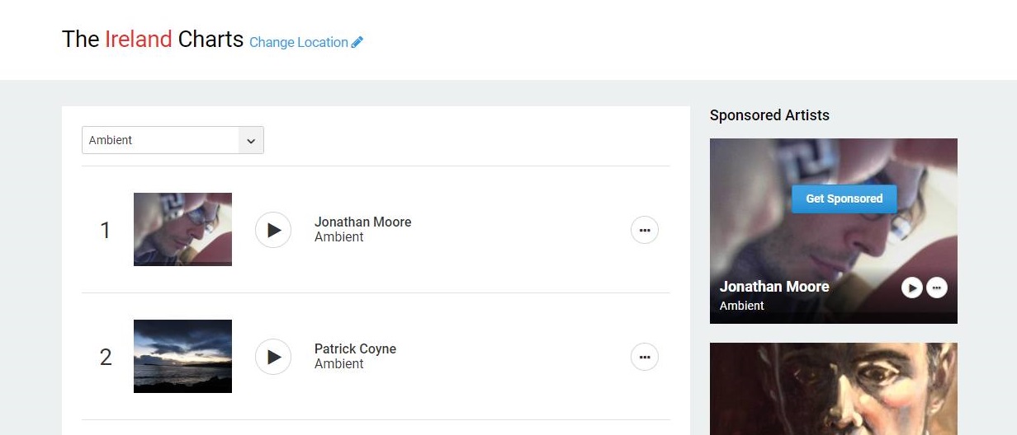Open the second sponsored artist portrait image

pos(833,389)
